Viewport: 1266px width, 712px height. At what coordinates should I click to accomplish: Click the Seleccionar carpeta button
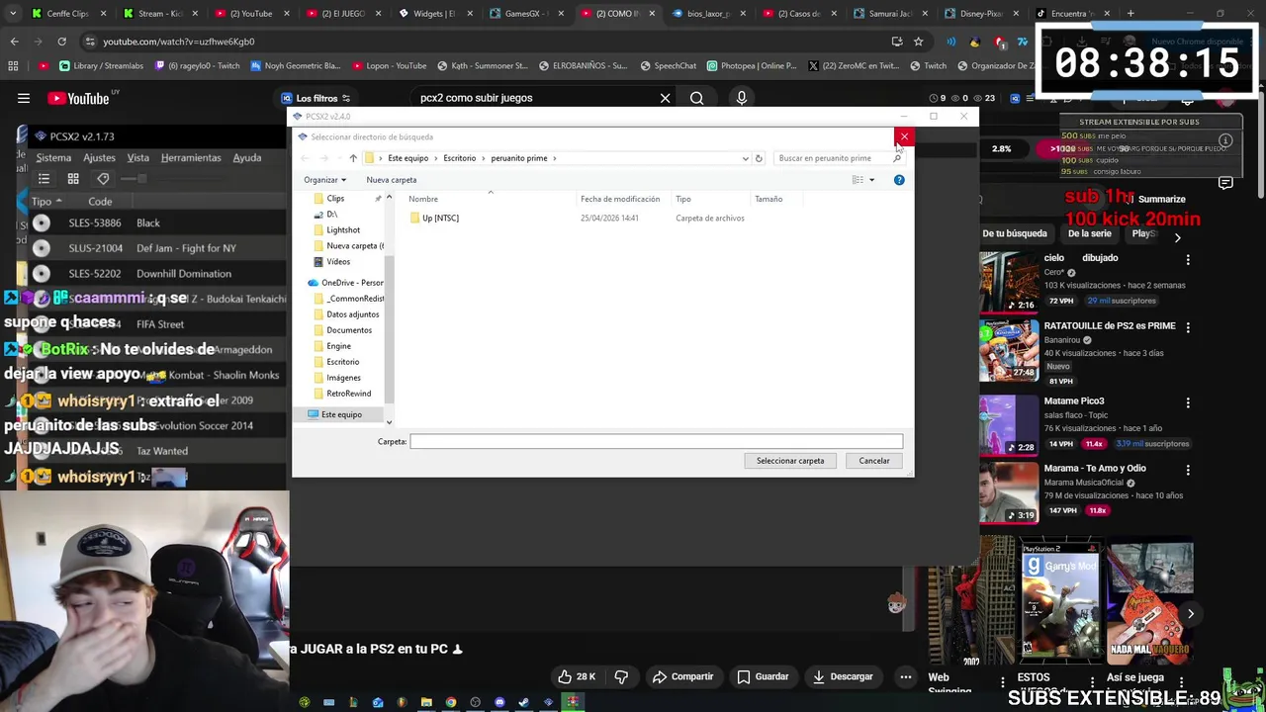(790, 461)
